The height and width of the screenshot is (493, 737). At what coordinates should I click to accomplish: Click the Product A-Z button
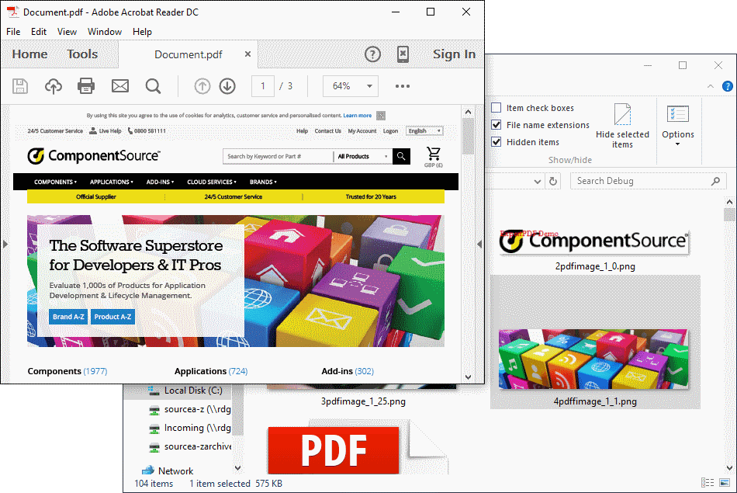(x=112, y=317)
